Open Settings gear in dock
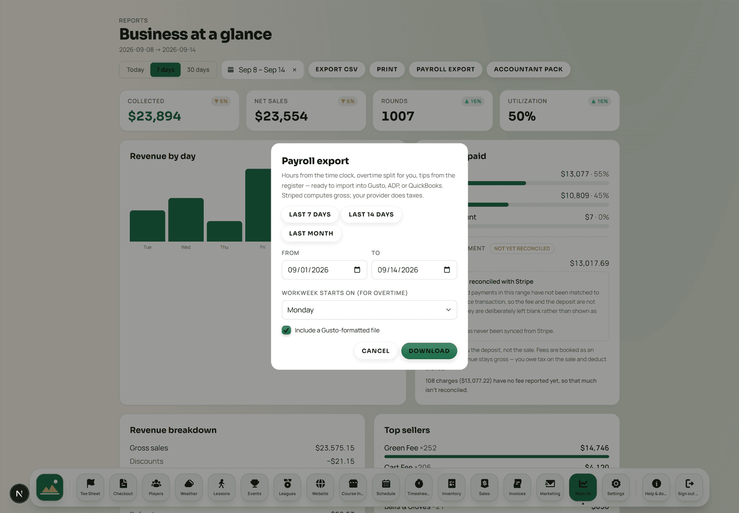Image resolution: width=739 pixels, height=513 pixels. (616, 487)
